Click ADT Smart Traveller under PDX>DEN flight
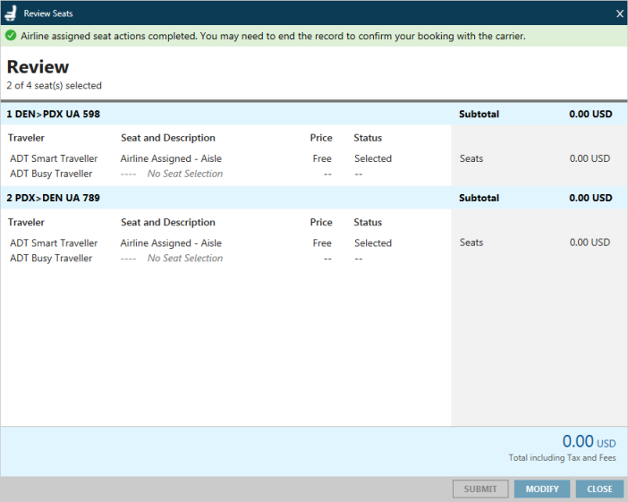 pos(54,243)
